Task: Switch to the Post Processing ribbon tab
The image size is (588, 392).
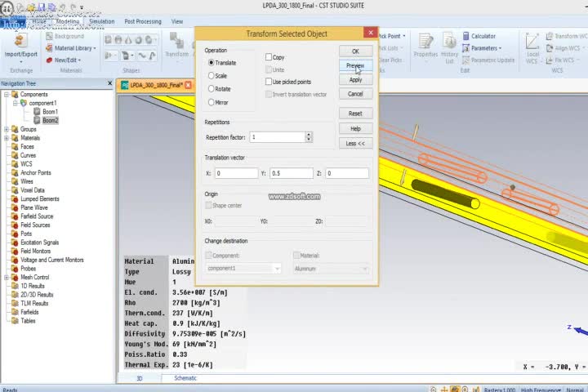Action: [143, 21]
